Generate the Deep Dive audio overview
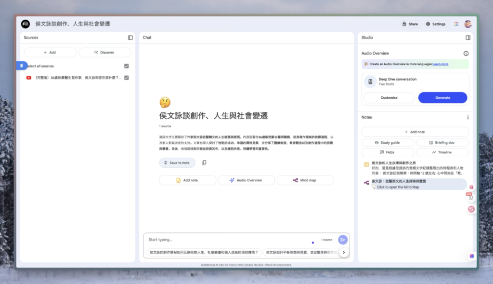Image resolution: width=493 pixels, height=284 pixels. click(443, 97)
